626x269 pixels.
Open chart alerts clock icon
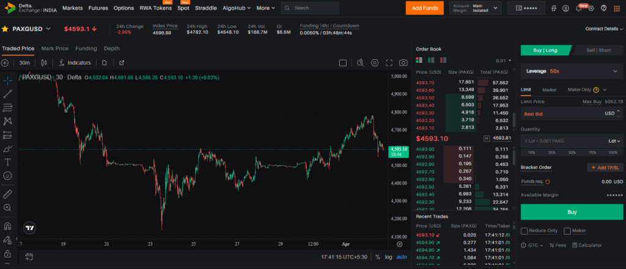(360, 63)
